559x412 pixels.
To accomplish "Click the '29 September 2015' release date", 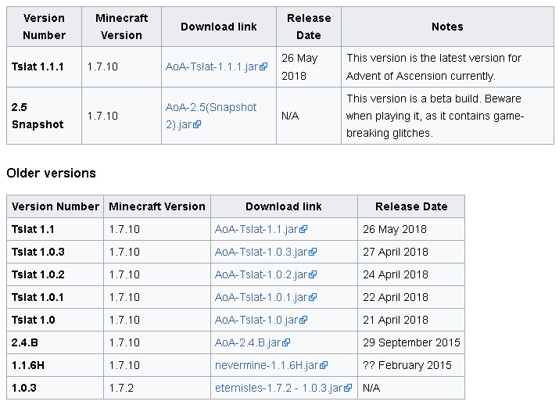I will click(411, 342).
